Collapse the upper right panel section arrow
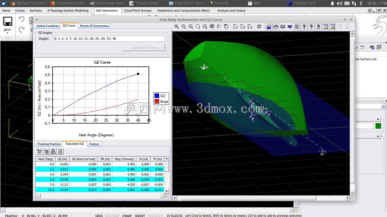 point(378,119)
